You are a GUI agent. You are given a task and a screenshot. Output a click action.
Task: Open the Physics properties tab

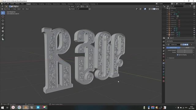pyautogui.click(x=164, y=69)
